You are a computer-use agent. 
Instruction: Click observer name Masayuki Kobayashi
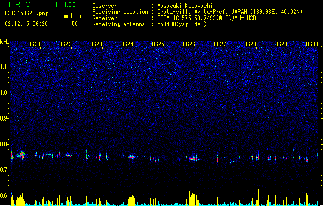185,6
